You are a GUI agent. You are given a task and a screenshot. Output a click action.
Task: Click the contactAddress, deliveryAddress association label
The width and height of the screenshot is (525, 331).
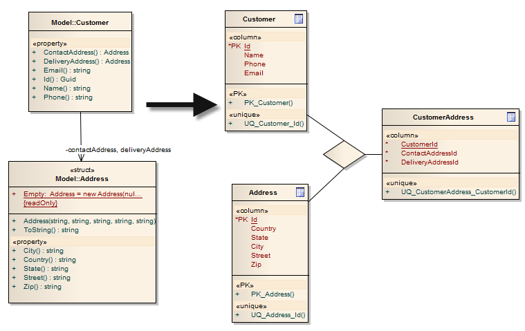[118, 149]
